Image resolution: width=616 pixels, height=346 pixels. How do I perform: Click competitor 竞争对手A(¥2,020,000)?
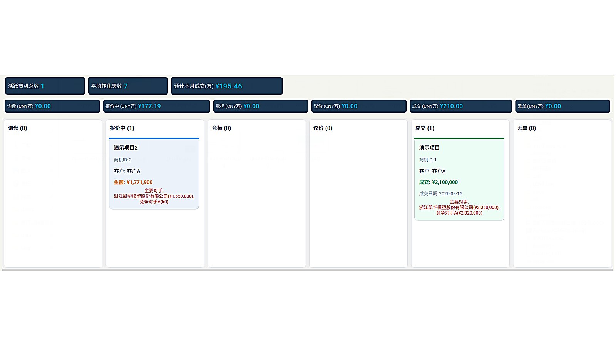(x=459, y=213)
